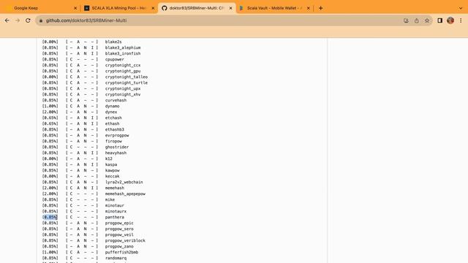Click the 'dynamo' algorithm text

(112, 106)
